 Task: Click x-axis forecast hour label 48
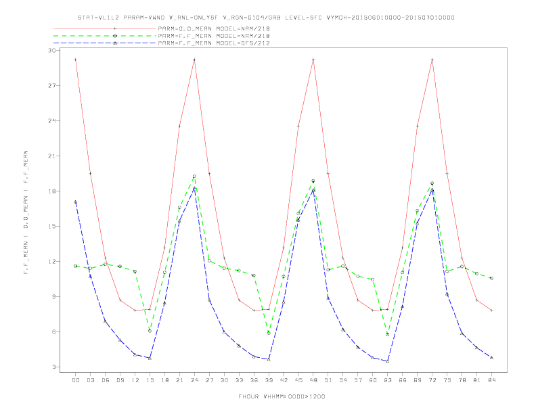[x=313, y=380]
